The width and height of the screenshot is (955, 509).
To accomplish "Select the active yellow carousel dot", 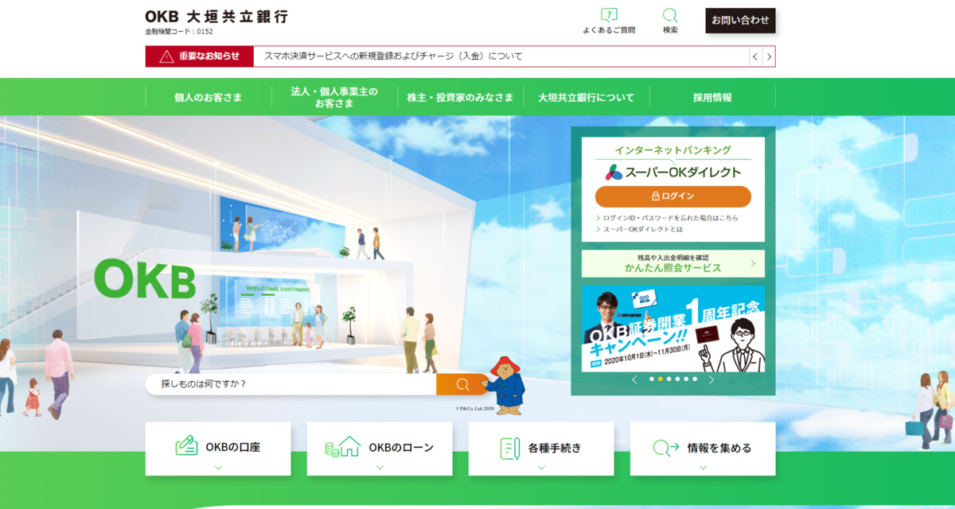I will 661,379.
